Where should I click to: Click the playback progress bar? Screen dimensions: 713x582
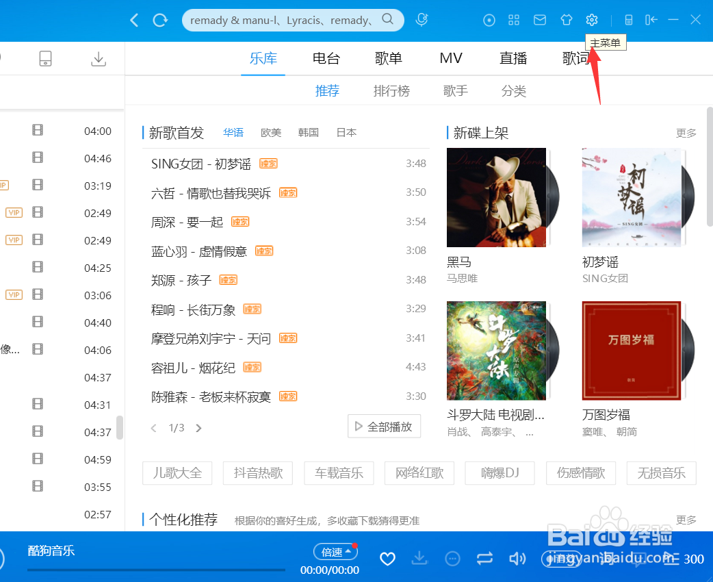[156, 570]
